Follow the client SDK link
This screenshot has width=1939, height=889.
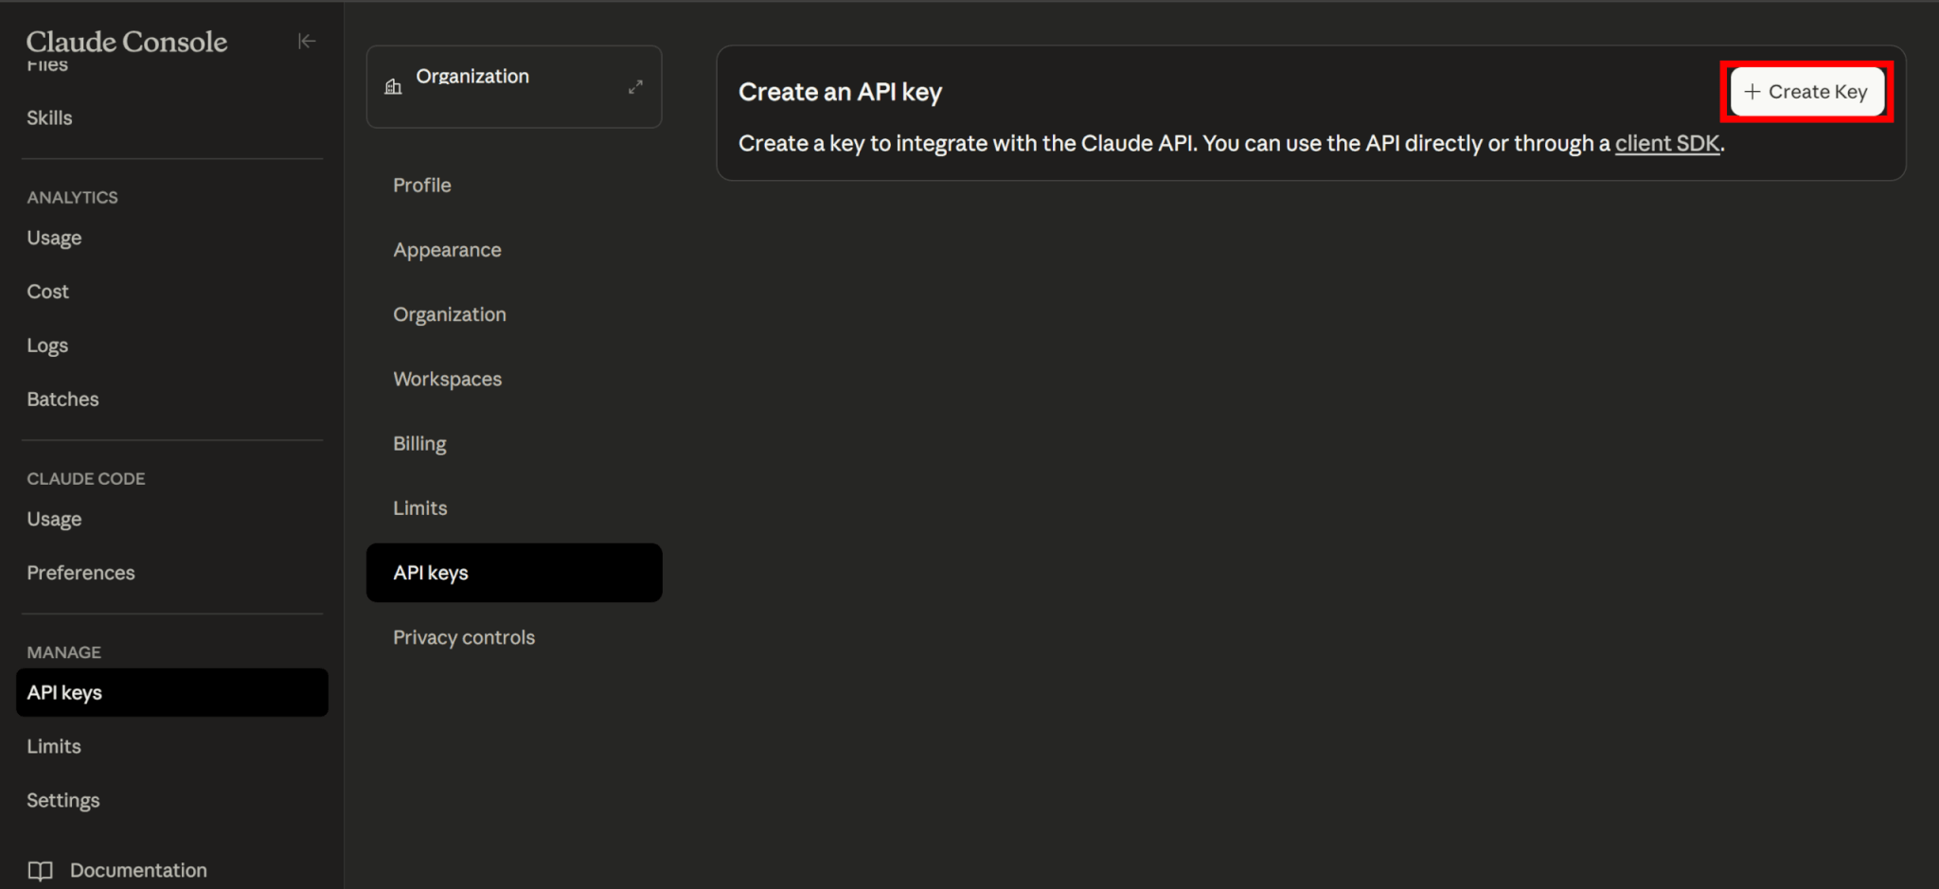1666,144
